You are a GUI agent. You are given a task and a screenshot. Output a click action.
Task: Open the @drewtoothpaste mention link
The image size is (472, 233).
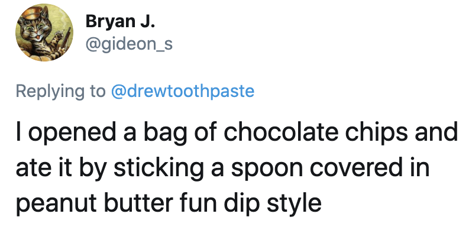coord(183,91)
